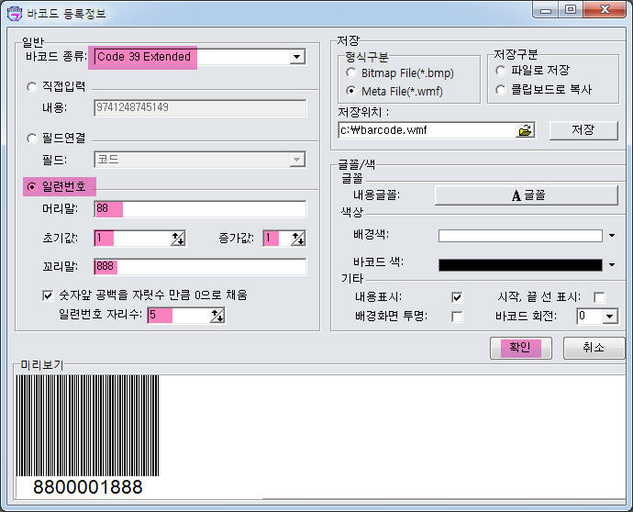633x512 pixels.
Task: Click the 증가값 value field
Action: tap(277, 239)
